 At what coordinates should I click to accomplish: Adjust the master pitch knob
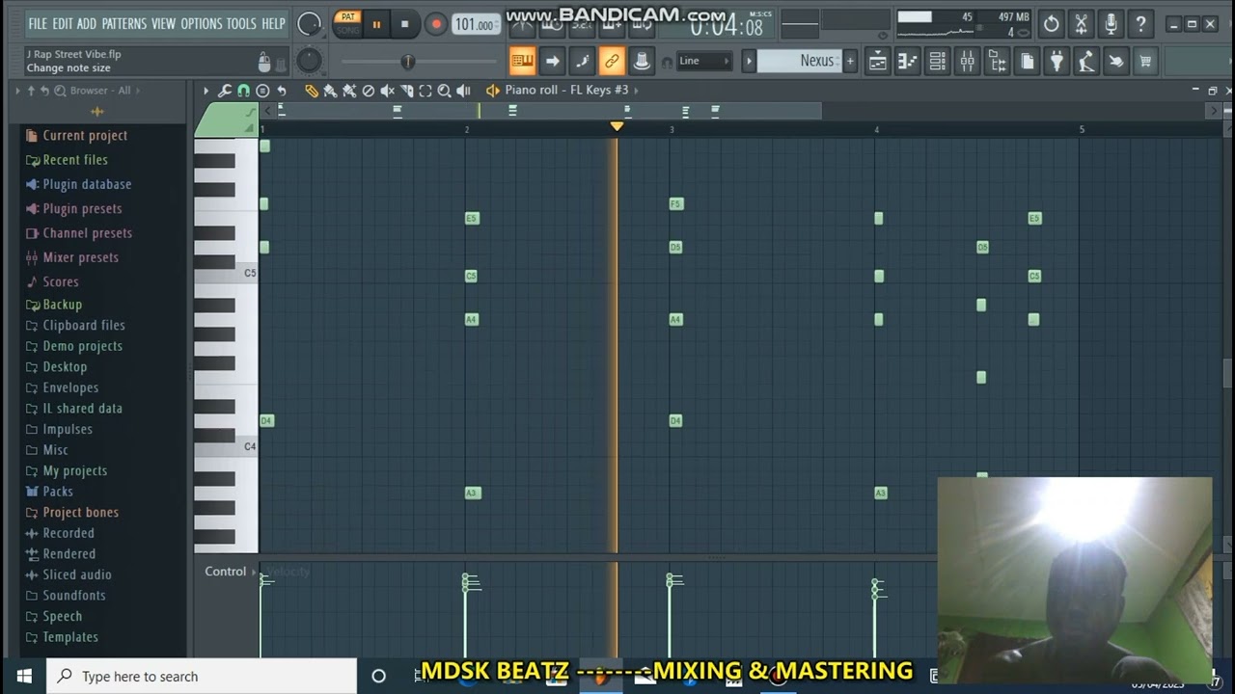tap(309, 61)
